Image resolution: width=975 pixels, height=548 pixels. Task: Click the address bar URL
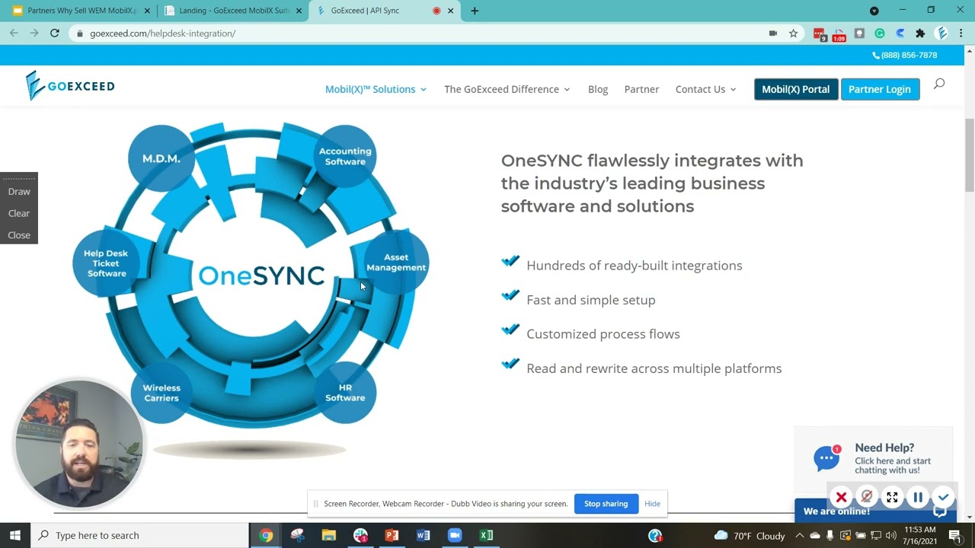coord(162,33)
